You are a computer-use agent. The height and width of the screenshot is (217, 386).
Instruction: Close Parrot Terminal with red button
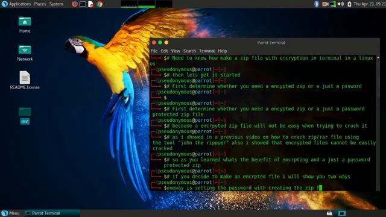[154, 43]
